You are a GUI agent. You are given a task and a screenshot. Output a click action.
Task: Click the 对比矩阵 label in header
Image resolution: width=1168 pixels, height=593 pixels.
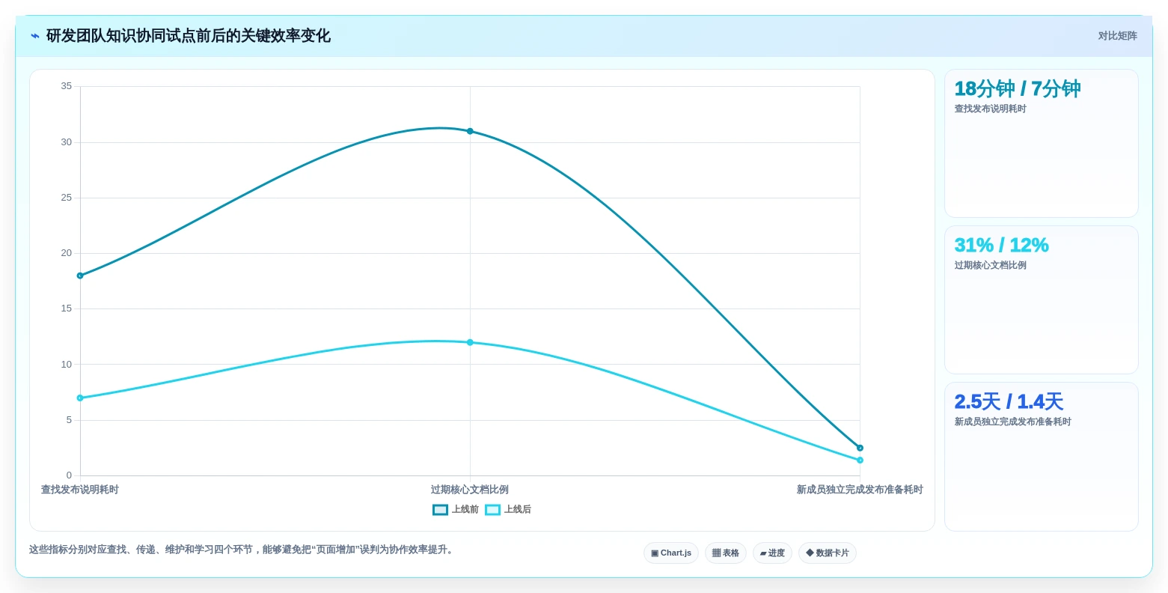1117,36
